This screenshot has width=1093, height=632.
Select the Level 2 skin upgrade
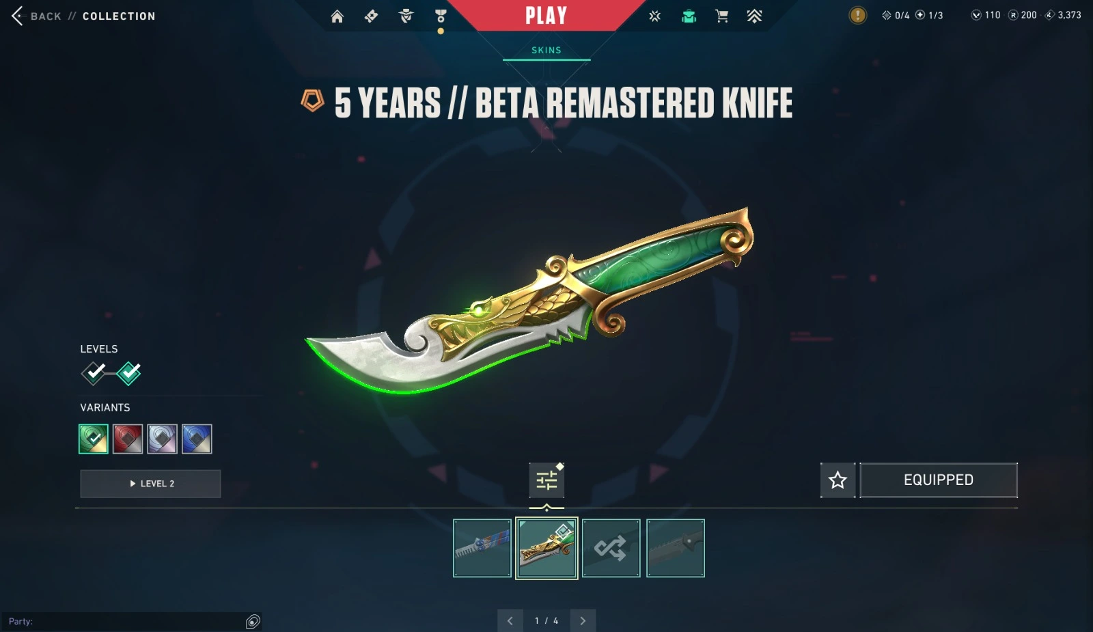[128, 373]
